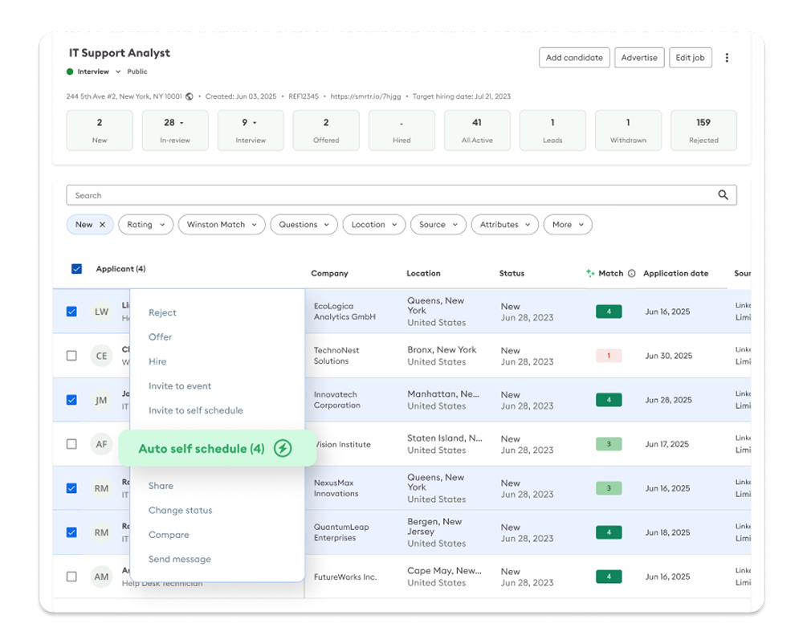803x644 pixels.
Task: Select Send message in the actions menu
Action: 180,559
